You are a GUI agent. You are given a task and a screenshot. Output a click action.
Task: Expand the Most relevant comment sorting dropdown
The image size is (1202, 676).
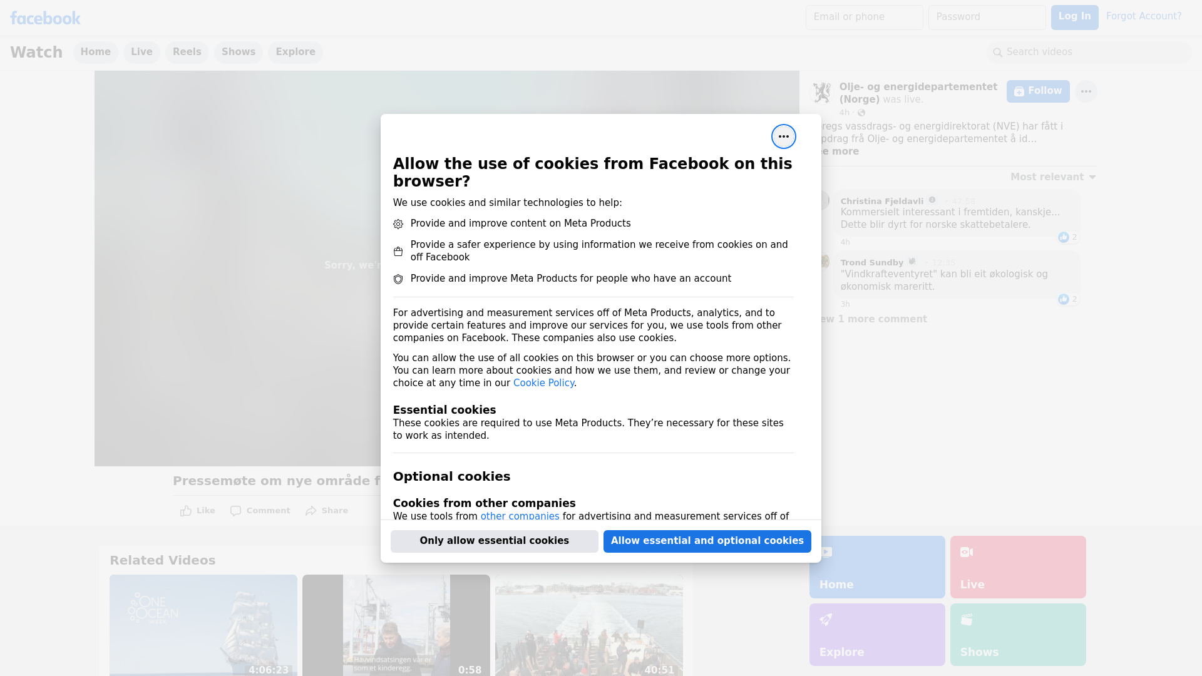[x=1053, y=177]
